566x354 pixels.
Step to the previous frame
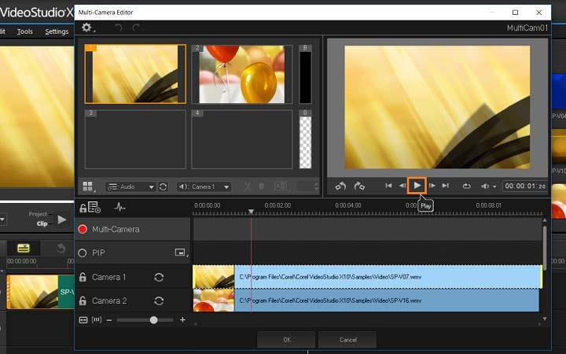(402, 186)
